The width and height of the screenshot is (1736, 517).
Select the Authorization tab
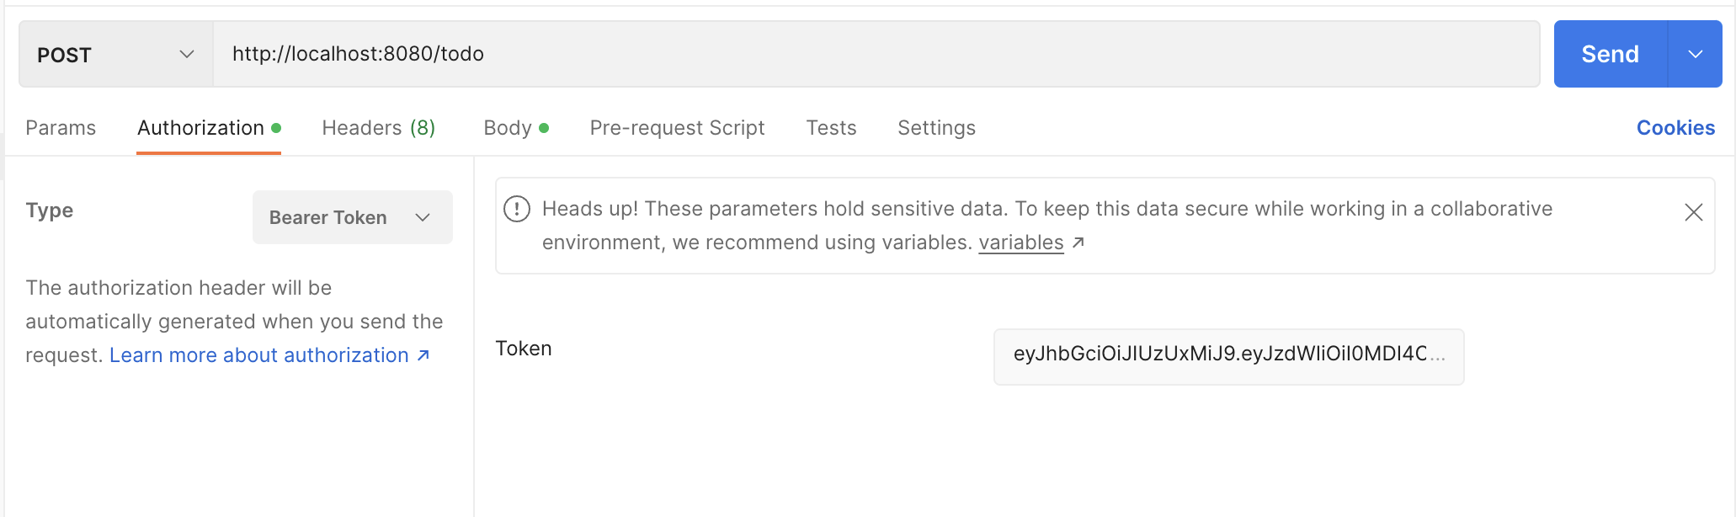tap(200, 127)
